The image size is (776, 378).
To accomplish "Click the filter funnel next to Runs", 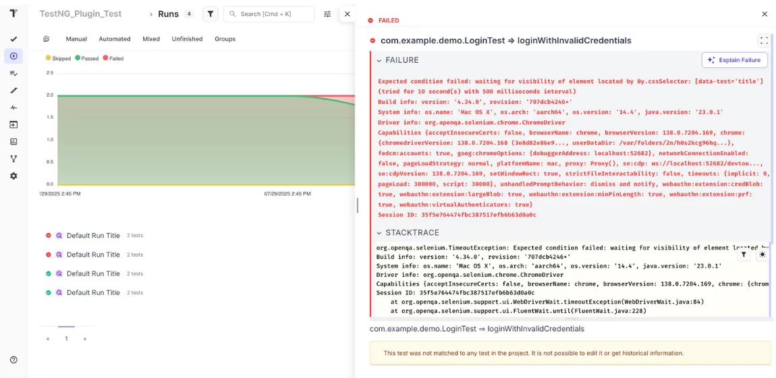I will click(211, 14).
